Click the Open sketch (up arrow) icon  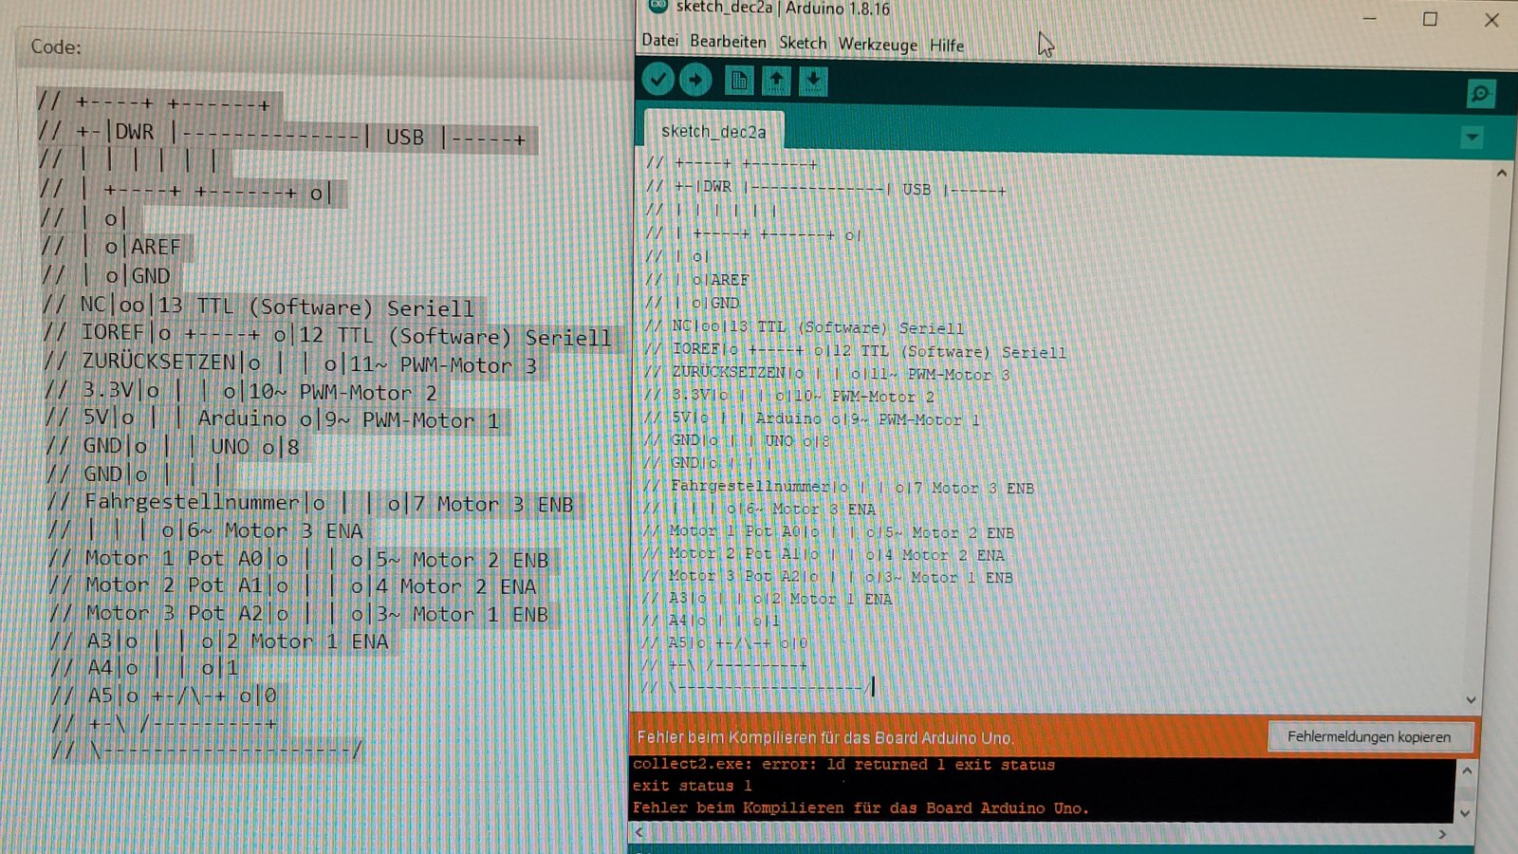[776, 81]
